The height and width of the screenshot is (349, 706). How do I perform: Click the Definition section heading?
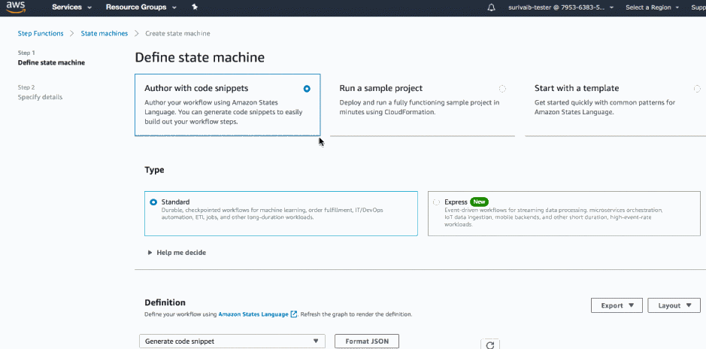coord(165,302)
